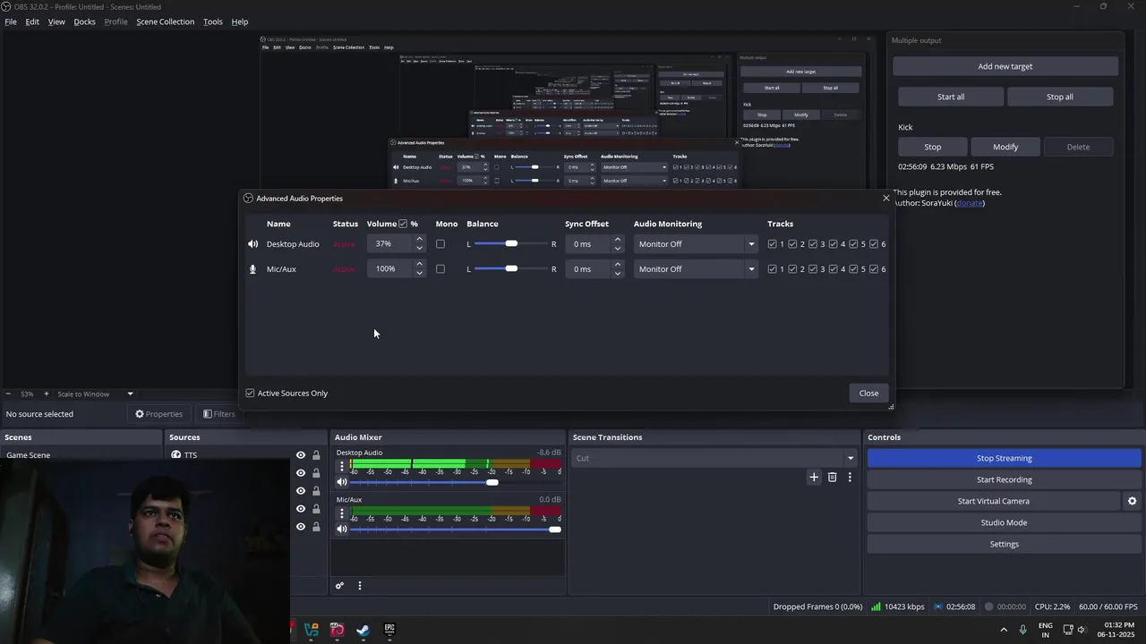Open Mic/Aux mixer options menu

click(x=341, y=514)
